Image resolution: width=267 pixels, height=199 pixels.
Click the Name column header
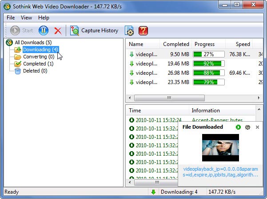[143, 44]
